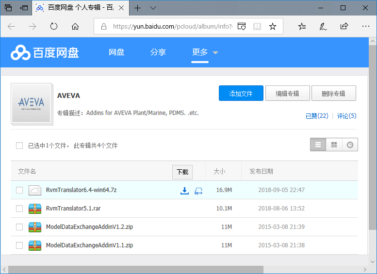377x274 pixels.
Task: Open the 网盘 navigation tab
Action: [x=116, y=52]
